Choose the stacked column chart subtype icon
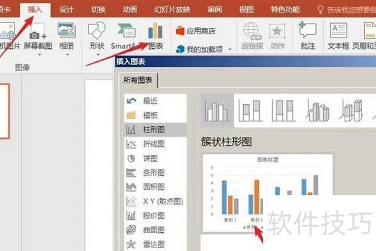376x251 pixels. pos(250,110)
